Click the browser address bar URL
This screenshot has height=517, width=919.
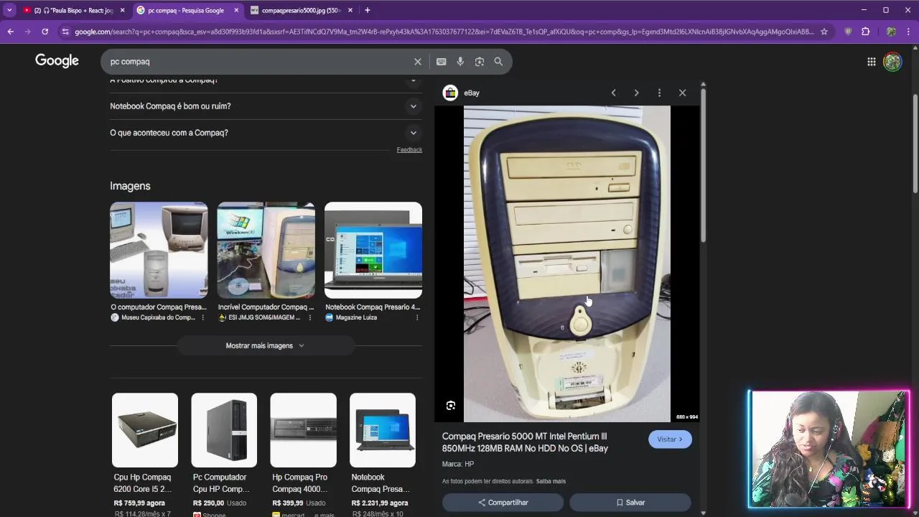[x=444, y=32]
